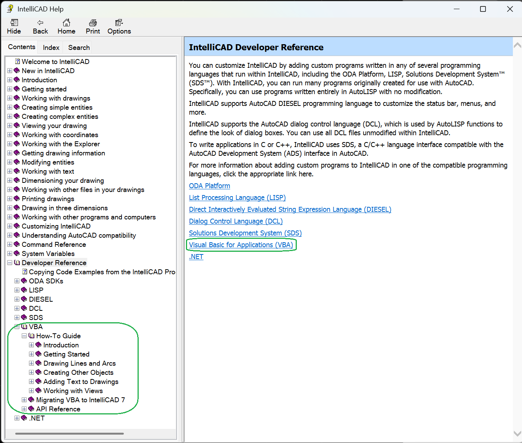This screenshot has width=522, height=443.
Task: Click the content pane scroll down arrow
Action: point(517,433)
